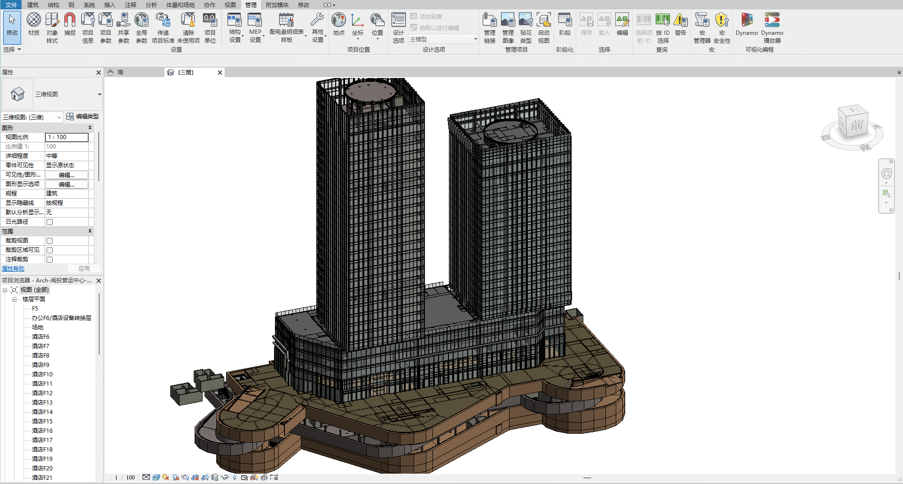This screenshot has height=484, width=903.
Task: Click the 编辑类型 edit type button
Action: coord(83,117)
